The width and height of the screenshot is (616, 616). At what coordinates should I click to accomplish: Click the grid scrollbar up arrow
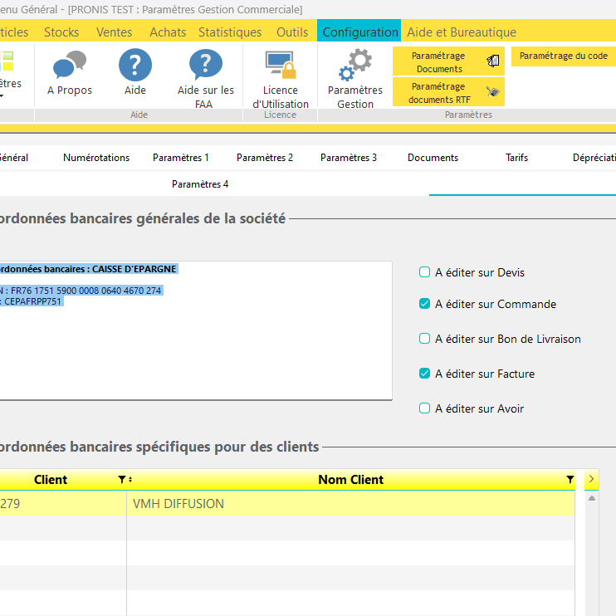pos(592,499)
